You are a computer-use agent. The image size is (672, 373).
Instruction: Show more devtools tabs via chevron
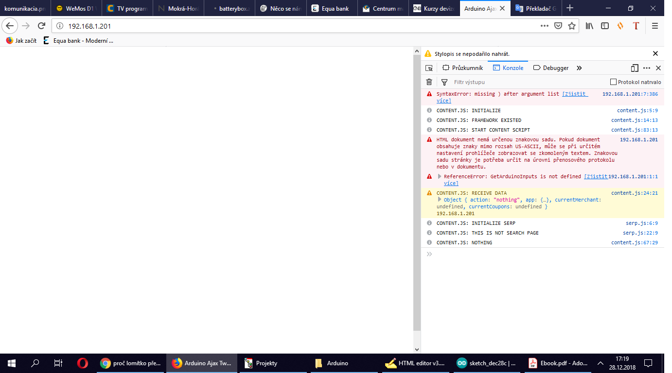(x=579, y=68)
